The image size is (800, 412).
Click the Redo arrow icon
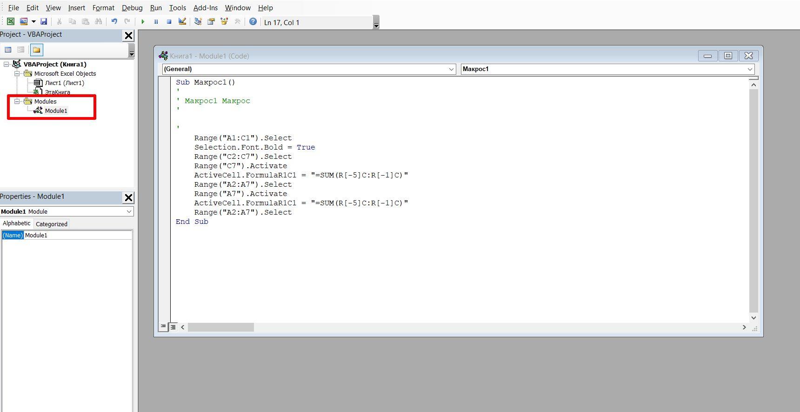point(127,21)
